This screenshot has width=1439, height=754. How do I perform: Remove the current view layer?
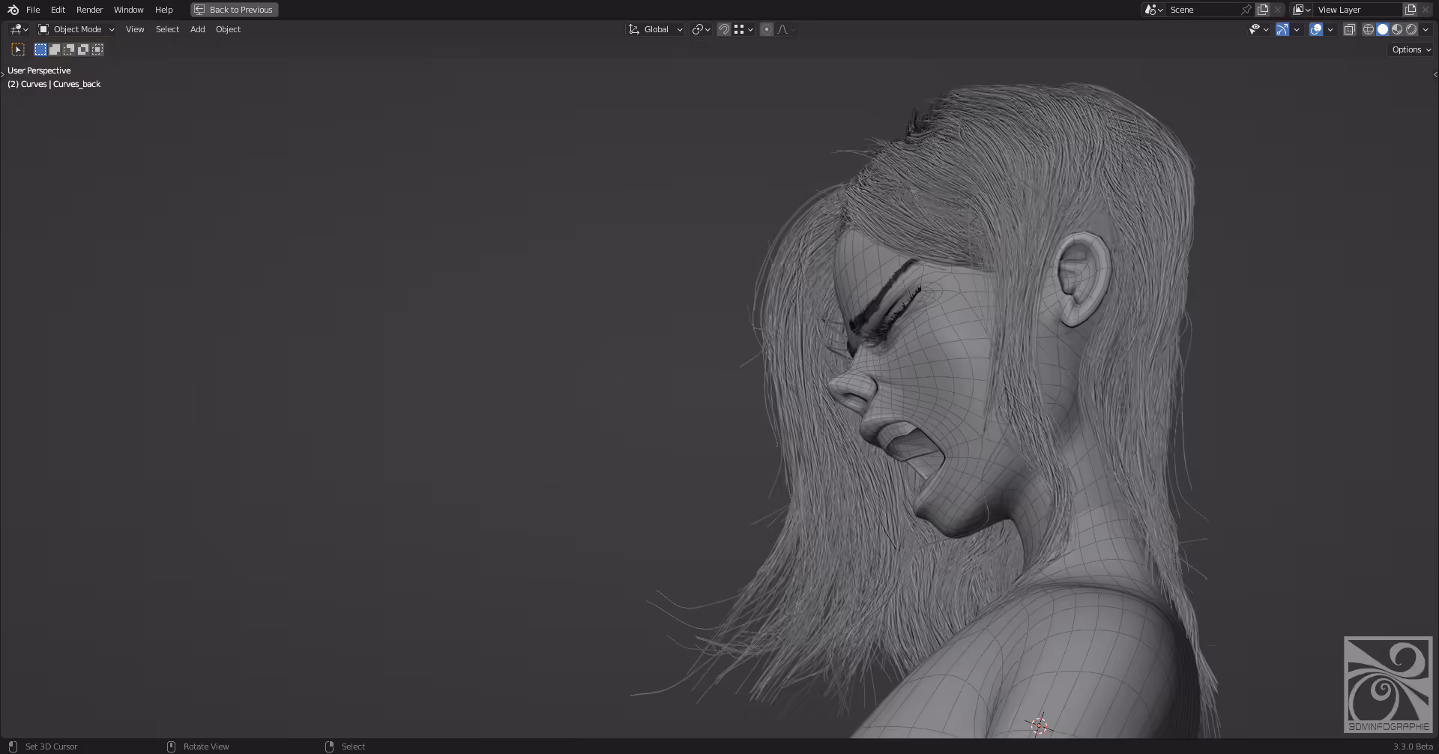click(x=1426, y=10)
